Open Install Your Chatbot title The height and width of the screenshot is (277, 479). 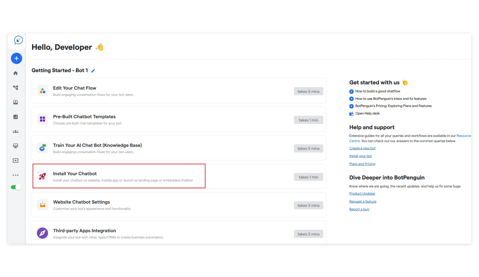click(75, 174)
